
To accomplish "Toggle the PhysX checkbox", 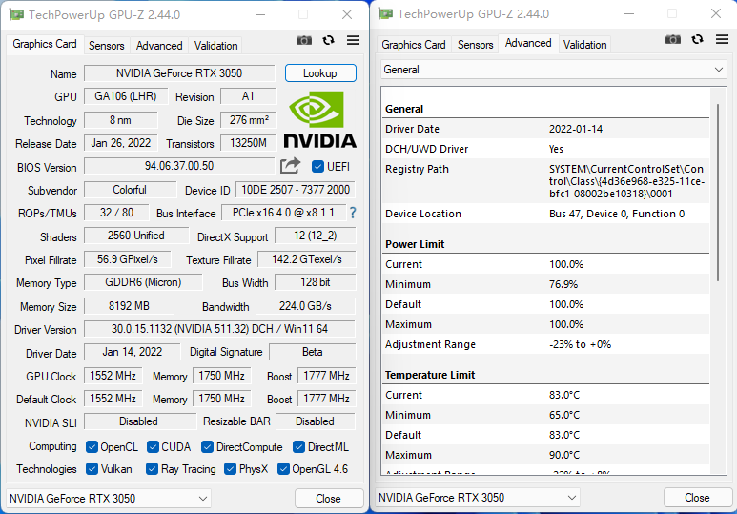I will 230,469.
